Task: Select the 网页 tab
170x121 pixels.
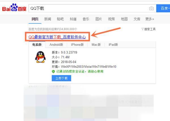Action: [35, 19]
